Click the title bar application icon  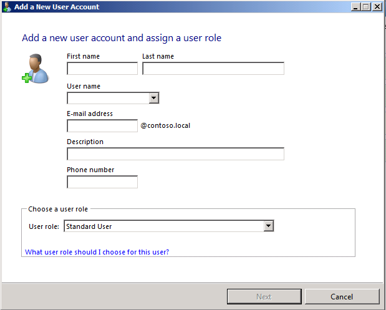point(7,7)
